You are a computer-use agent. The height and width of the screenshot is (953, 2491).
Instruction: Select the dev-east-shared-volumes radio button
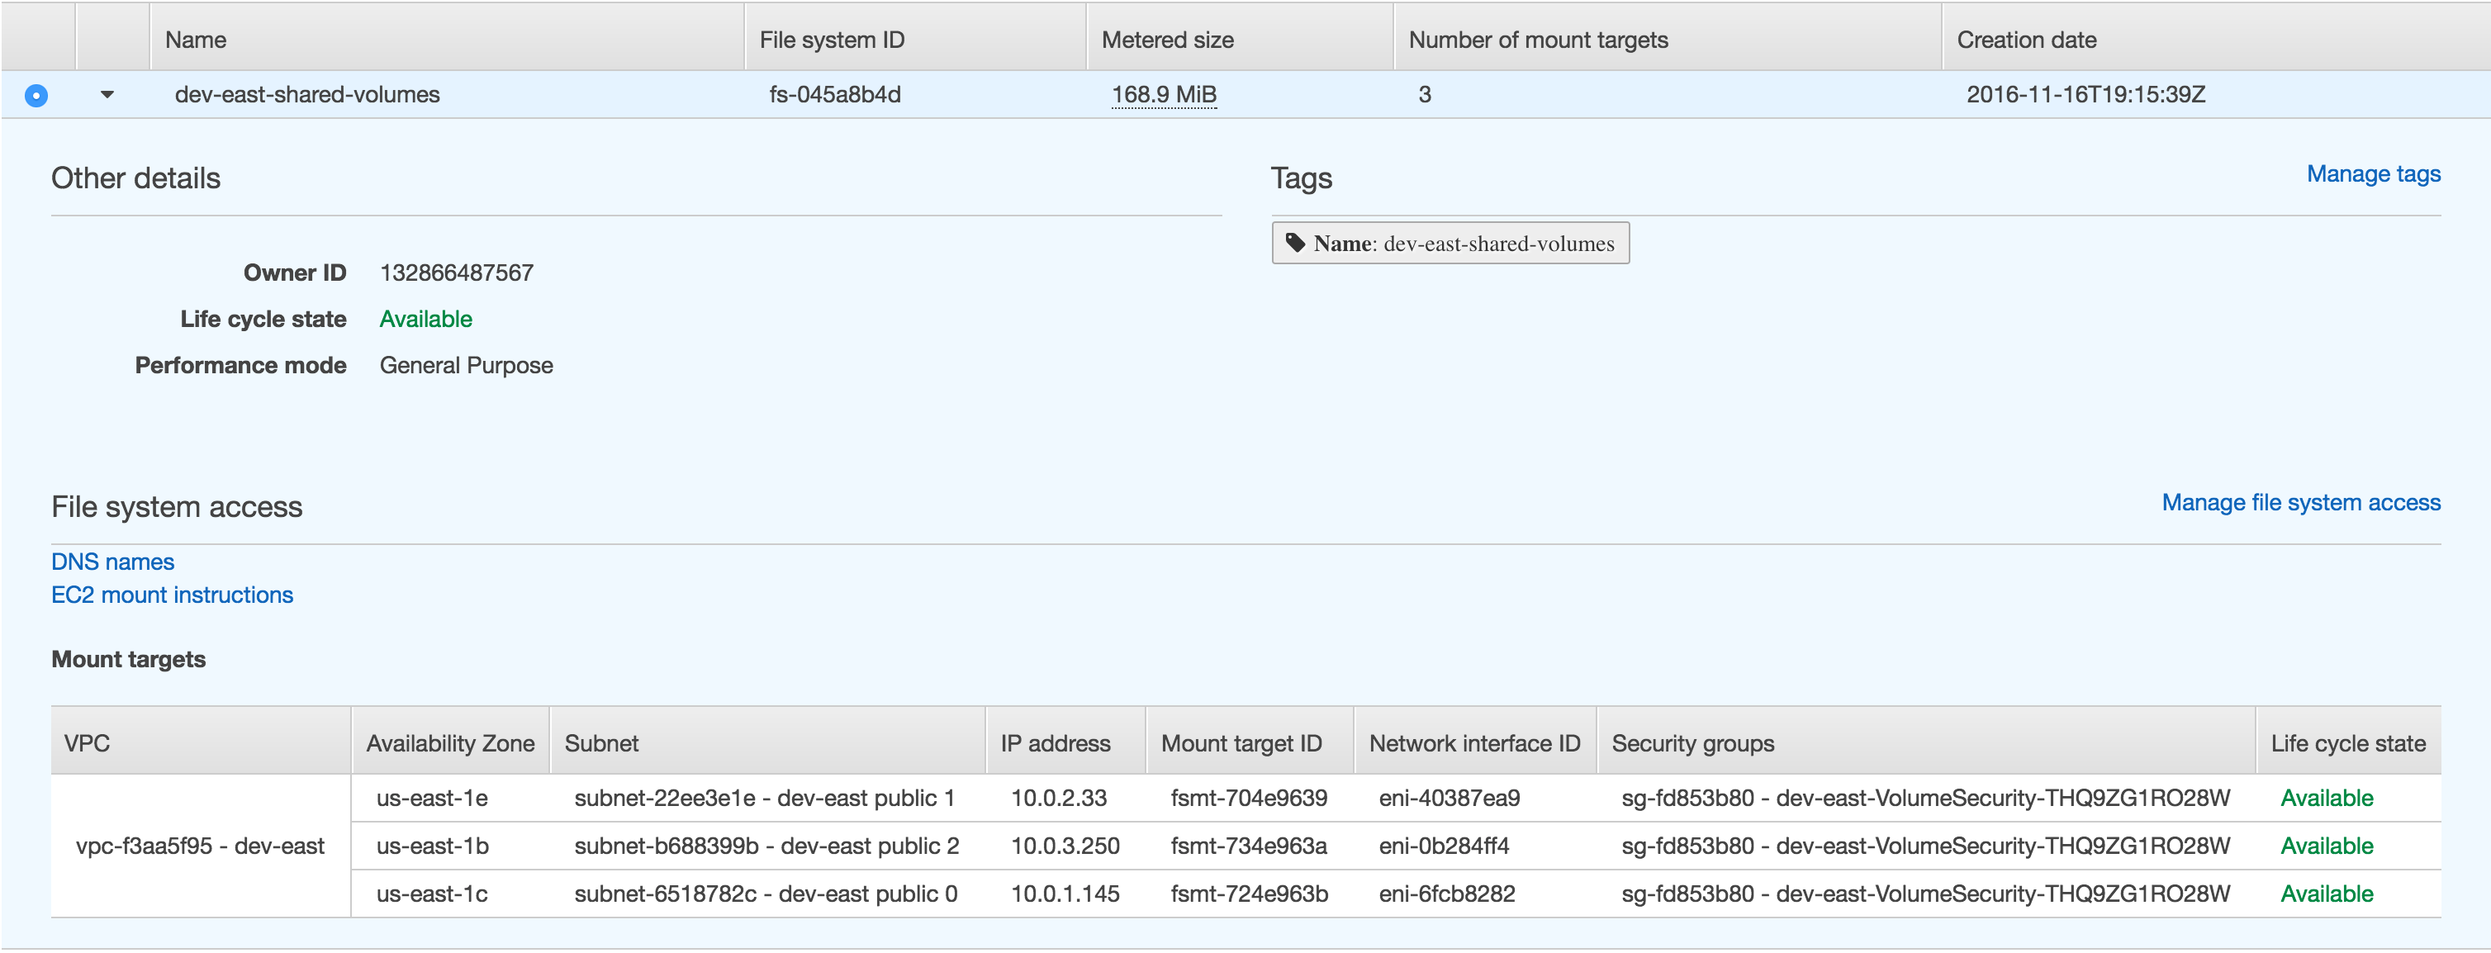coord(36,95)
